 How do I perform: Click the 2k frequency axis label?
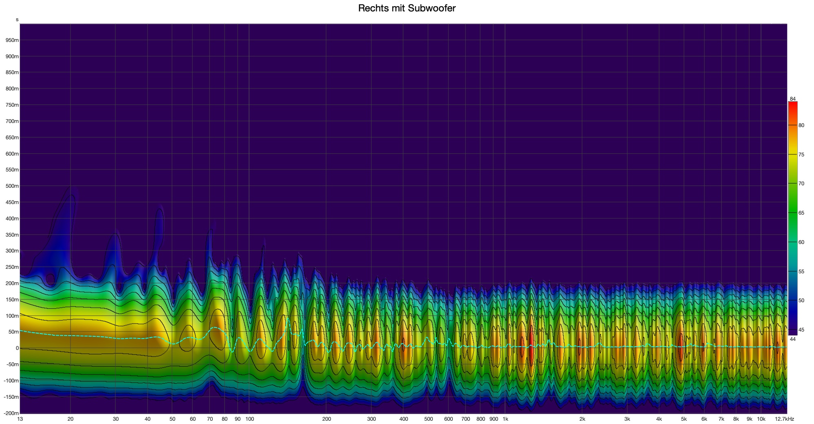pos(582,419)
